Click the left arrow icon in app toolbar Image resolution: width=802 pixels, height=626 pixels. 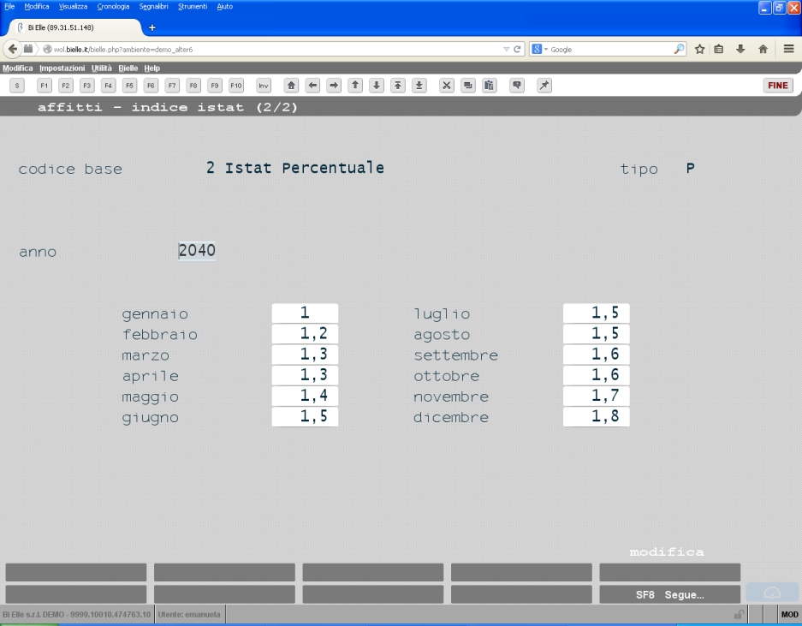click(312, 86)
